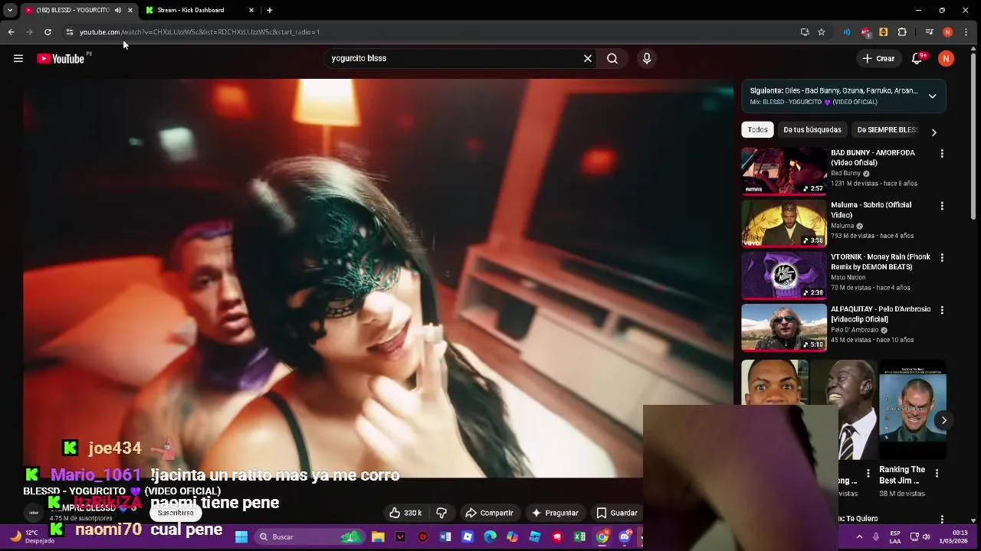Reload the current page

point(48,32)
